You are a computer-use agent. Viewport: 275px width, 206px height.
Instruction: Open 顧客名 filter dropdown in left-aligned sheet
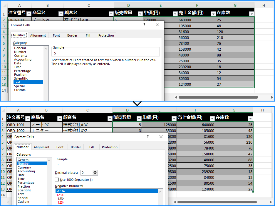point(111,14)
